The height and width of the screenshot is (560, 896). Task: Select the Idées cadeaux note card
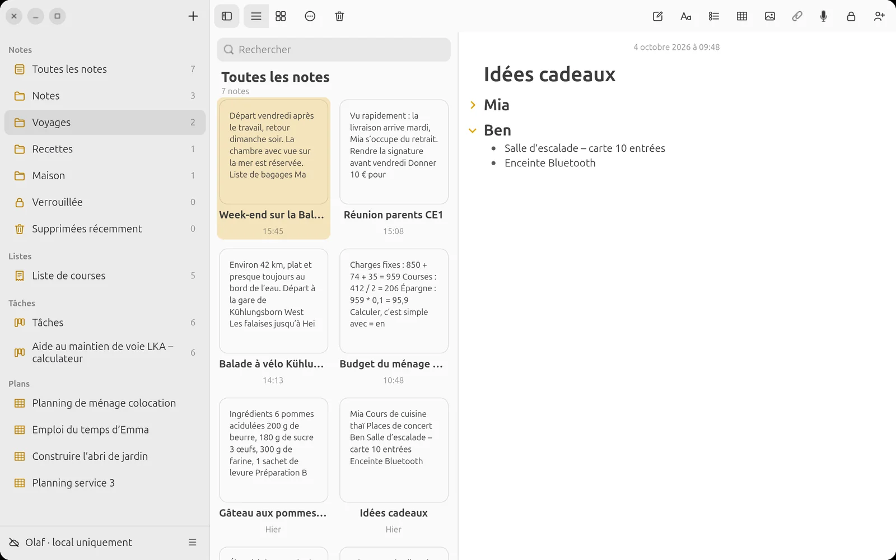click(394, 466)
